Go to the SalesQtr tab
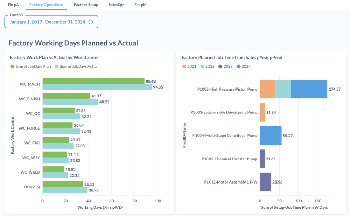Viewport: 350px width, 216px height. [x=116, y=5]
